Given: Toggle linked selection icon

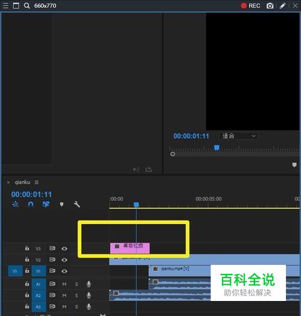Looking at the screenshot, I should click(x=46, y=204).
